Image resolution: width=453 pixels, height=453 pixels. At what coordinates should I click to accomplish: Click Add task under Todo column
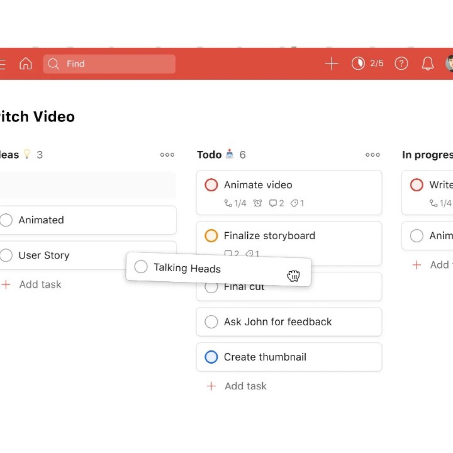tap(245, 386)
